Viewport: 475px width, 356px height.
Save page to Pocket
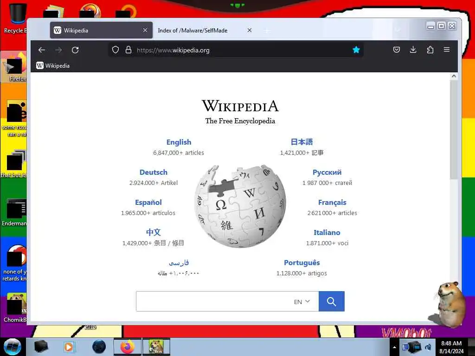(397, 50)
